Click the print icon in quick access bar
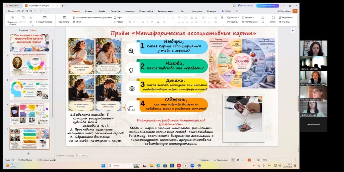 [x=27, y=11]
